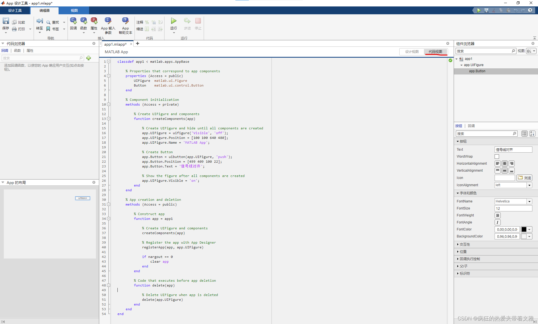This screenshot has height=324, width=538.
Task: Click the green plus add callback icon
Action: [x=89, y=58]
